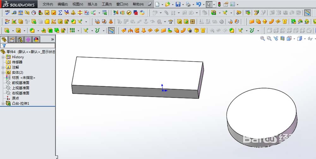Image resolution: width=316 pixels, height=159 pixels.
Task: Click the pin icon beside the Help menu
Action: (149, 4)
